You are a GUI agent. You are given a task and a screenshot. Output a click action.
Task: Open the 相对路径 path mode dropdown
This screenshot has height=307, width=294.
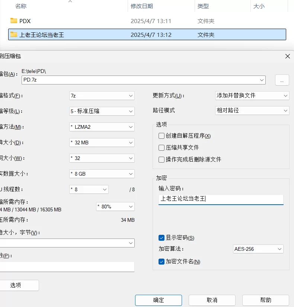(252, 111)
